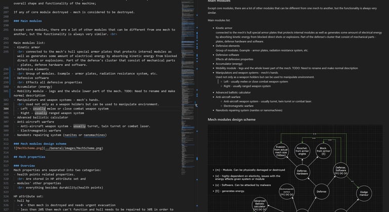Click the '### Overview' heading in editor
This screenshot has width=389, height=212.
click(24, 165)
